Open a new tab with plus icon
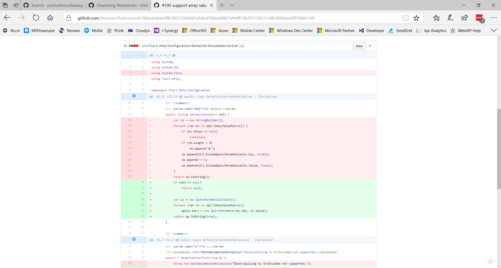This screenshot has height=268, width=501. point(222,5)
